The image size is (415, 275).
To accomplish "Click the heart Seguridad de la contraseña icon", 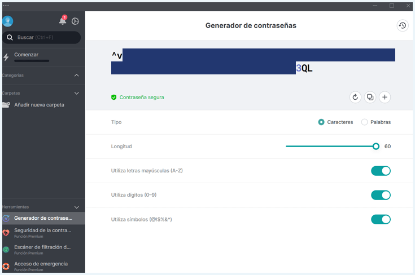I will tap(6, 233).
